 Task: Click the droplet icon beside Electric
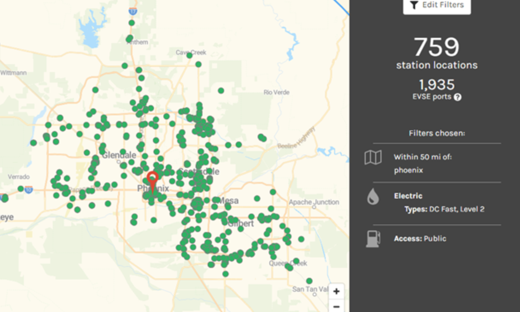pyautogui.click(x=373, y=197)
